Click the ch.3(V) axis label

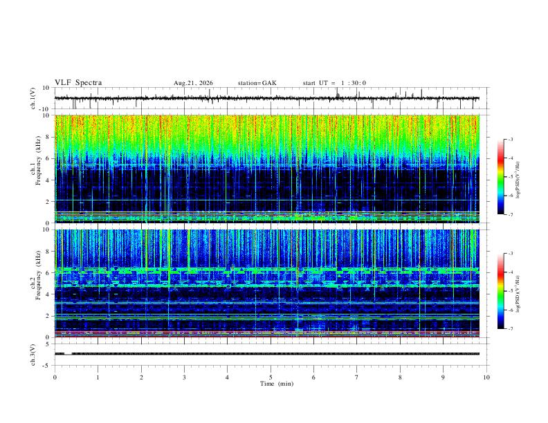(33, 355)
